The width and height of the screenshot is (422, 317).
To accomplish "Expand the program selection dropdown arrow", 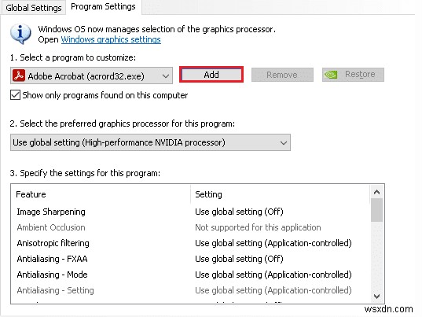I will point(166,76).
